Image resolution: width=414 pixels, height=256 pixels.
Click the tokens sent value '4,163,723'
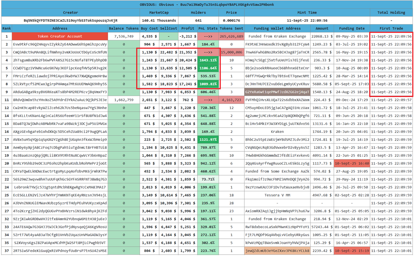click(x=231, y=100)
